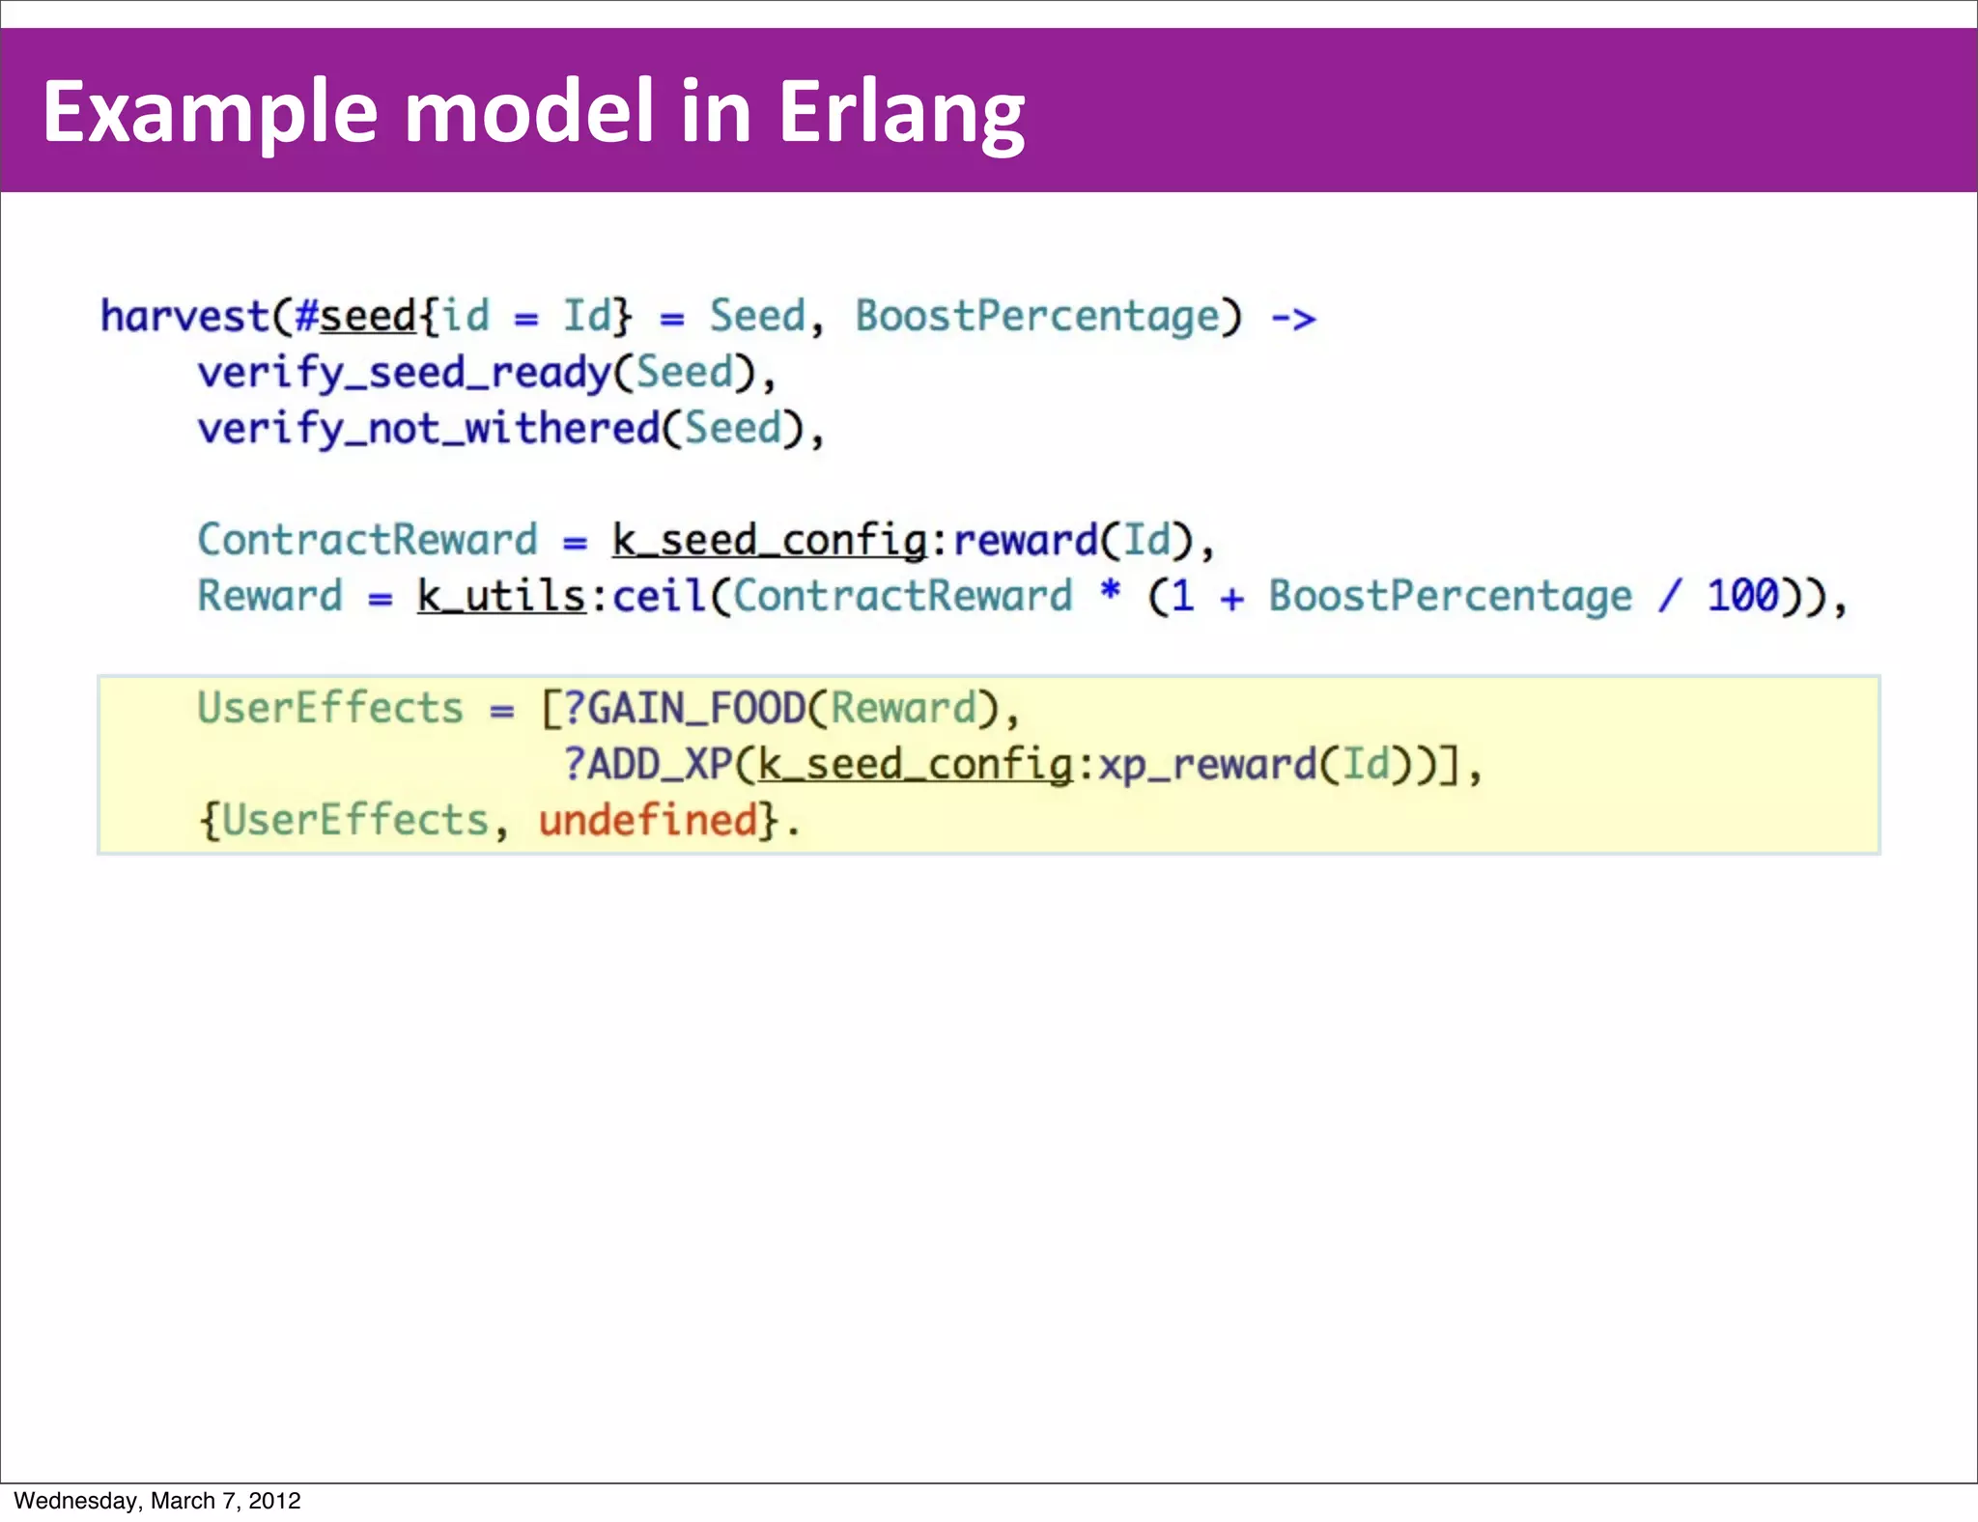The image size is (1978, 1522).
Task: Click the 'ceil' function call
Action: pyautogui.click(x=659, y=596)
